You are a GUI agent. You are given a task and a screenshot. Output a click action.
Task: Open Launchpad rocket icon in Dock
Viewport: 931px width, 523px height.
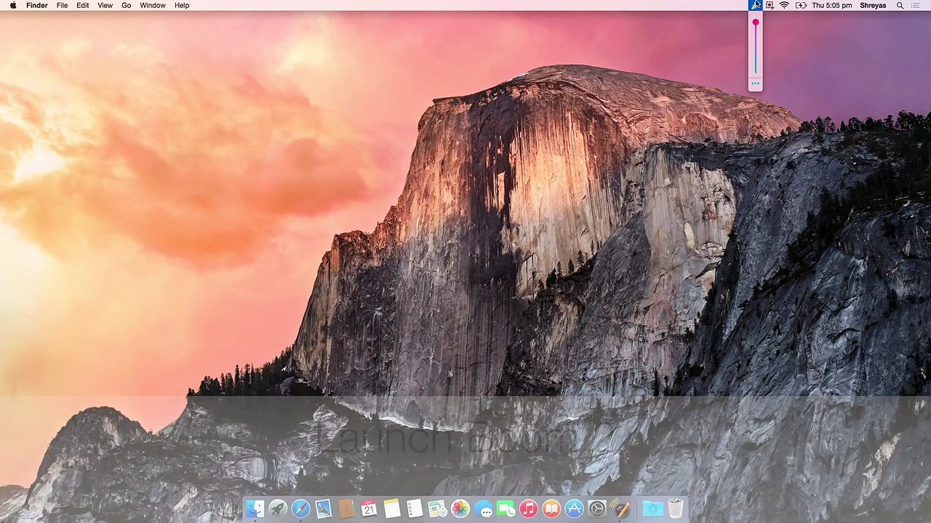pyautogui.click(x=278, y=508)
